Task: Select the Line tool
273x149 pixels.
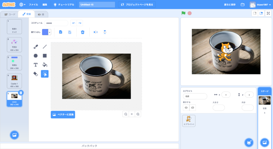Action: [x=45, y=47]
